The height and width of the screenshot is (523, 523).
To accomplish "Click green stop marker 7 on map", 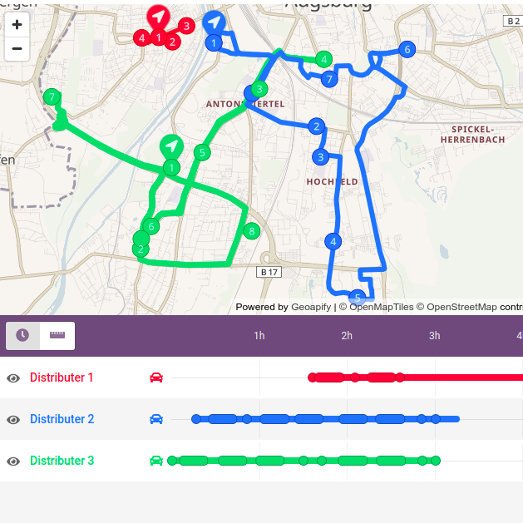I will pyautogui.click(x=52, y=97).
